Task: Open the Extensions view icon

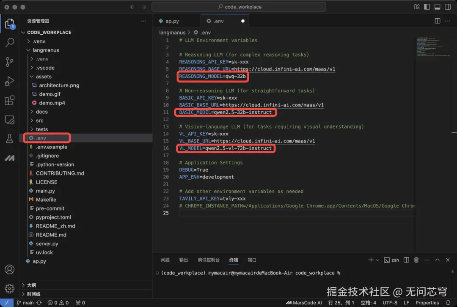Action: pyautogui.click(x=9, y=101)
